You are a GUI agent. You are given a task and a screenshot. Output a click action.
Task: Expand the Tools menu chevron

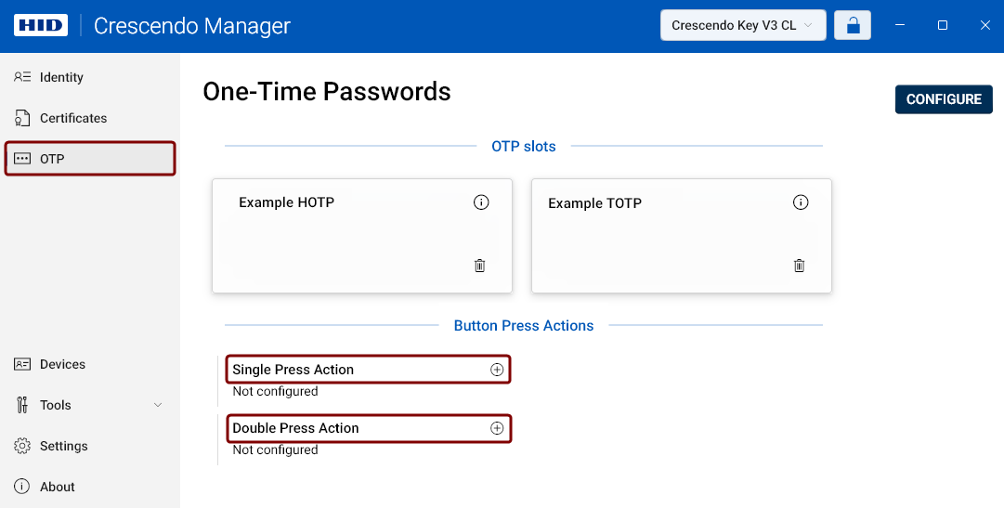[x=158, y=405]
